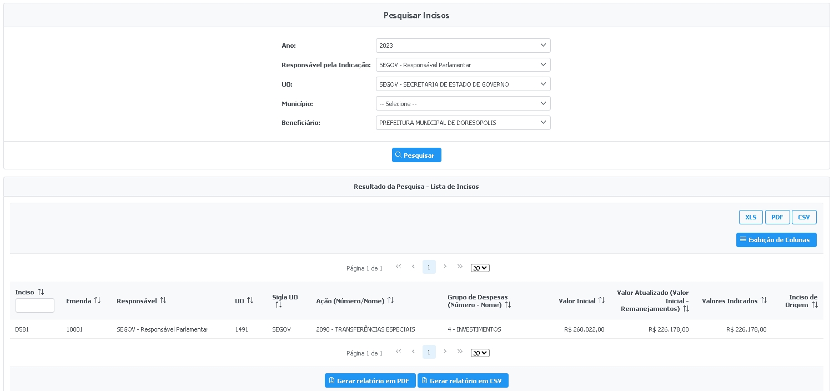Sort by Inciso de Origem column

pos(815,305)
